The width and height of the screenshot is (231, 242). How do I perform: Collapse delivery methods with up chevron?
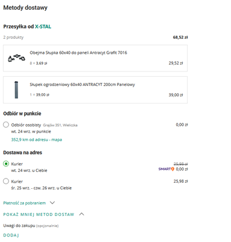coord(81,214)
